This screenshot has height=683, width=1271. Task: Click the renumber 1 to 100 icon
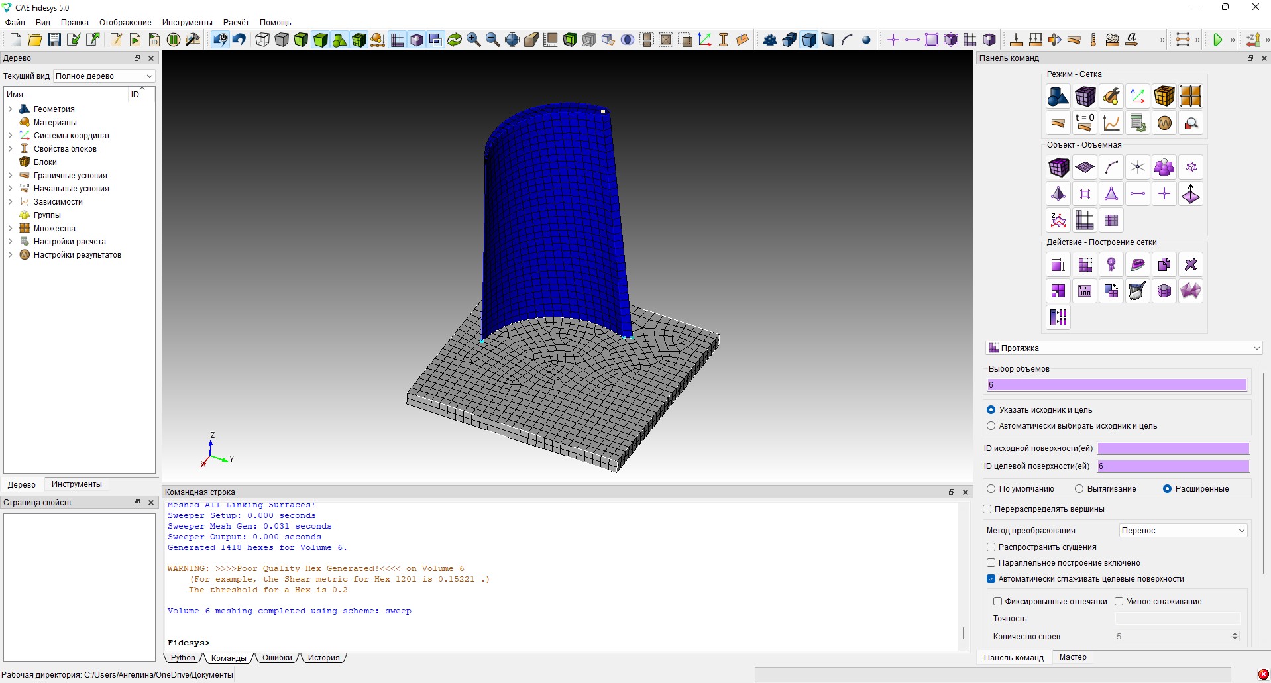pyautogui.click(x=1085, y=291)
